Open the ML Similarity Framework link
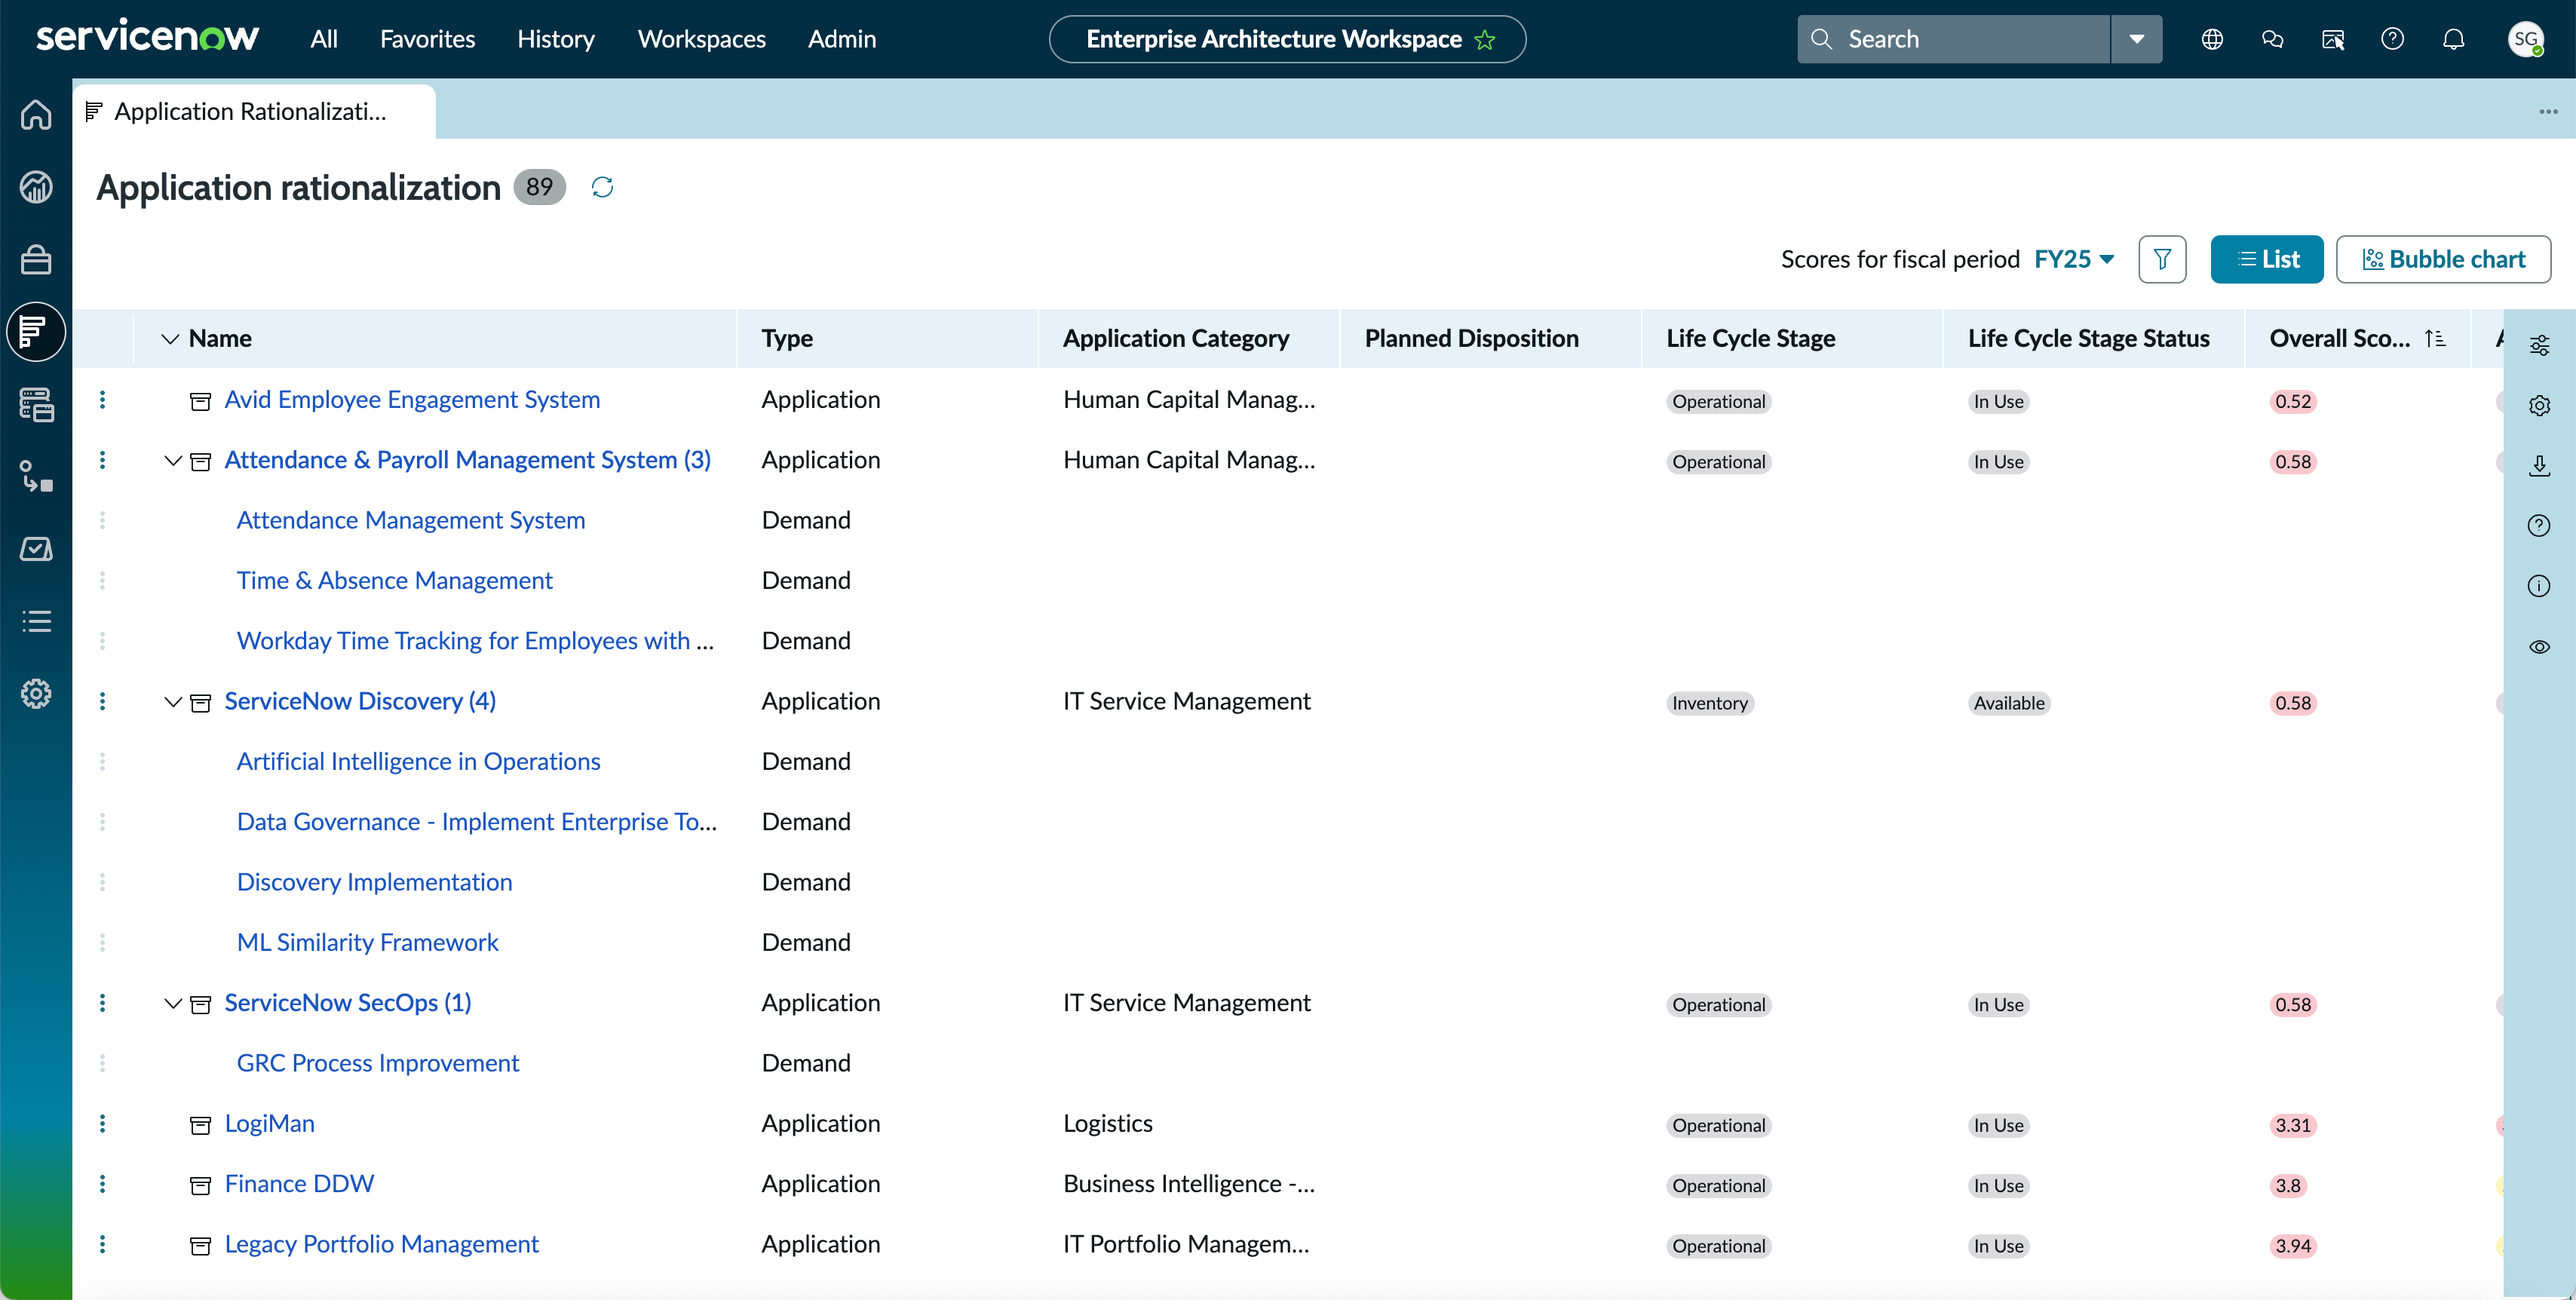Screen dimensions: 2576x1300 point(367,942)
